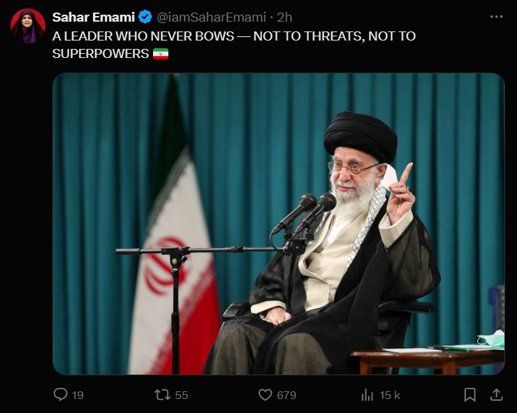Open the reply speech bubble icon
Viewport: 517px width, 413px height.
pos(60,395)
